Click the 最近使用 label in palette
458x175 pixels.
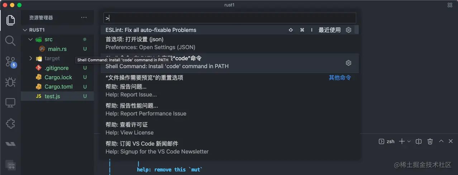[x=330, y=30]
